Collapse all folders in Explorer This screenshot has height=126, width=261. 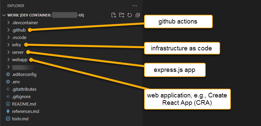138,15
